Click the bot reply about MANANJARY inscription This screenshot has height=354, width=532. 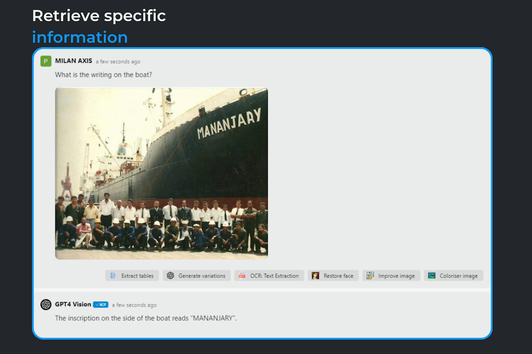coord(146,318)
